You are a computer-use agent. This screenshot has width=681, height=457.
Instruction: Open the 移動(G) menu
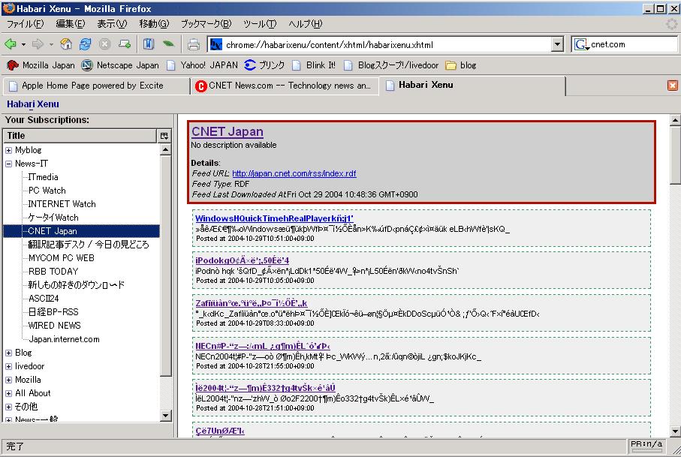click(154, 24)
